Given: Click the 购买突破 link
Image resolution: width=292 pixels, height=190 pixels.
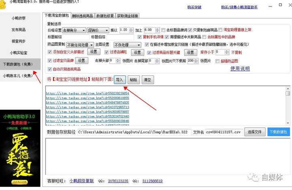Looking at the screenshot, I should [194, 7].
